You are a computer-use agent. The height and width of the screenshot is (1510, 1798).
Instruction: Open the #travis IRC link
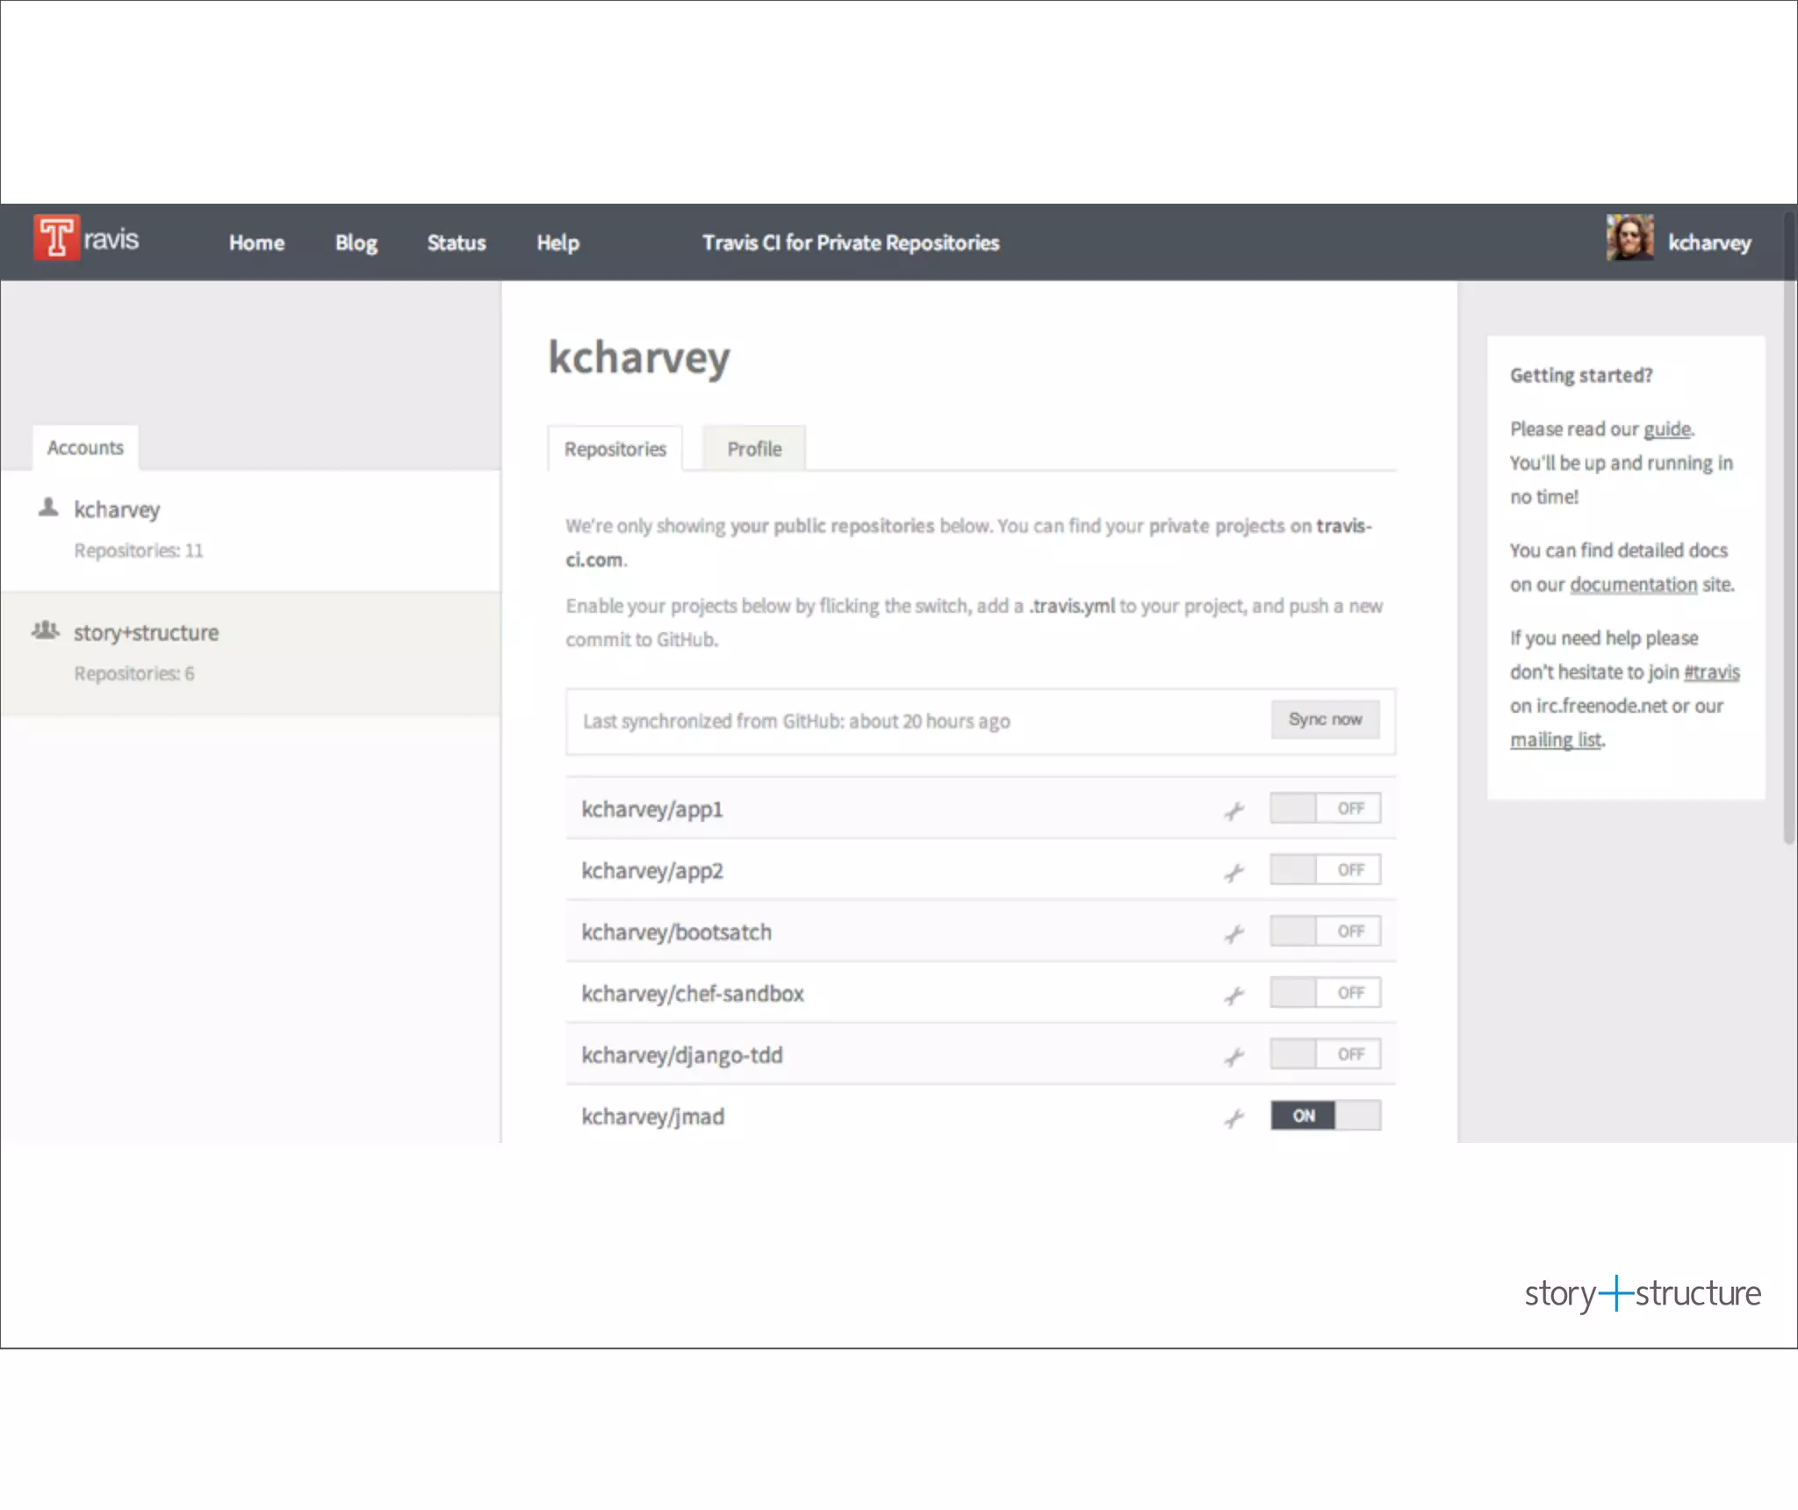coord(1711,672)
